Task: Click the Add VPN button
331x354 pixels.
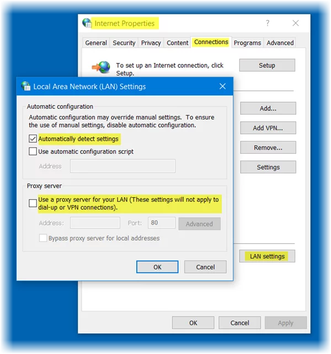Action: pos(268,128)
